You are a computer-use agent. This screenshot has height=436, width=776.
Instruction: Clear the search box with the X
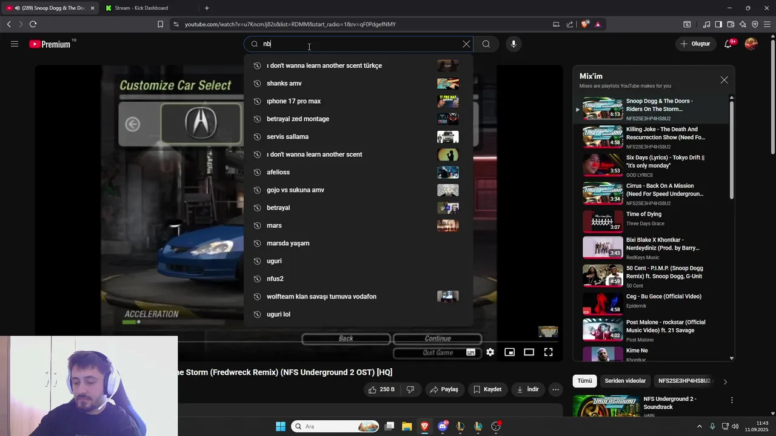click(x=466, y=44)
